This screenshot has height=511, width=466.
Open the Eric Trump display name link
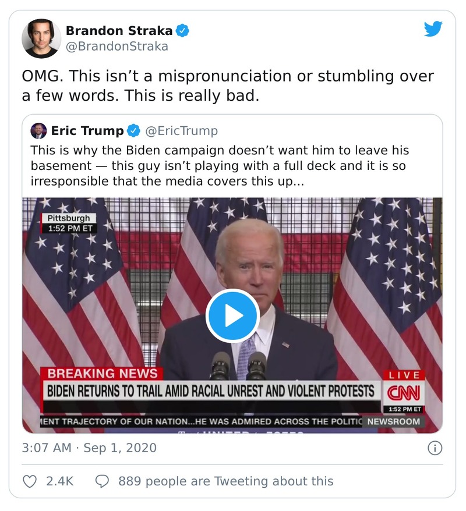(x=87, y=131)
